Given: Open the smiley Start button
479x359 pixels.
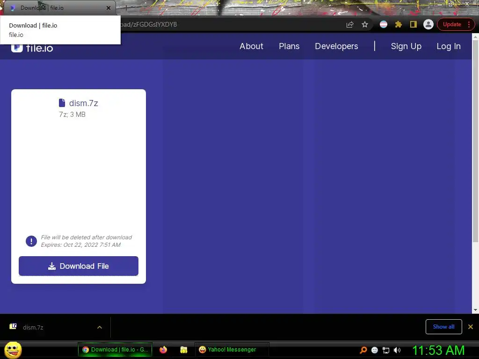Looking at the screenshot, I should 13,350.
